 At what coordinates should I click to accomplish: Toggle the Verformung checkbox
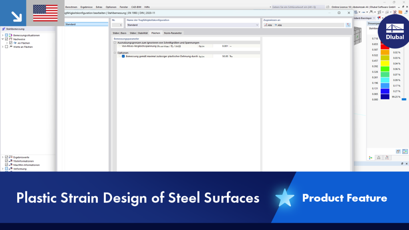point(6,169)
